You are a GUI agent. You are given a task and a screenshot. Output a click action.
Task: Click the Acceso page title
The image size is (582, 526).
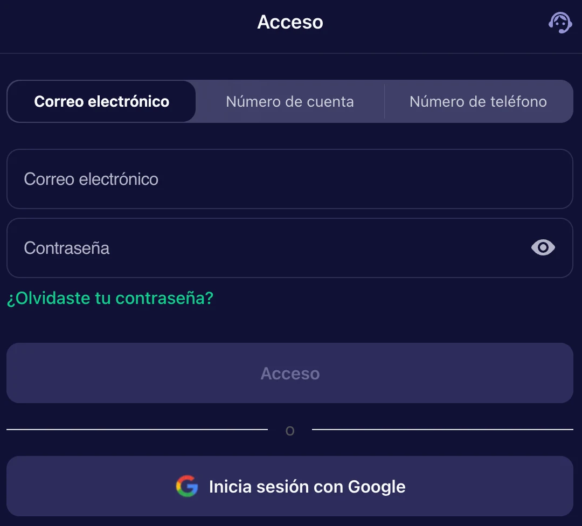click(x=290, y=22)
